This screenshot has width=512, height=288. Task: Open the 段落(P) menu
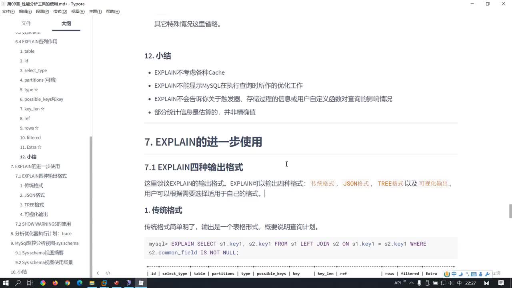(x=42, y=12)
